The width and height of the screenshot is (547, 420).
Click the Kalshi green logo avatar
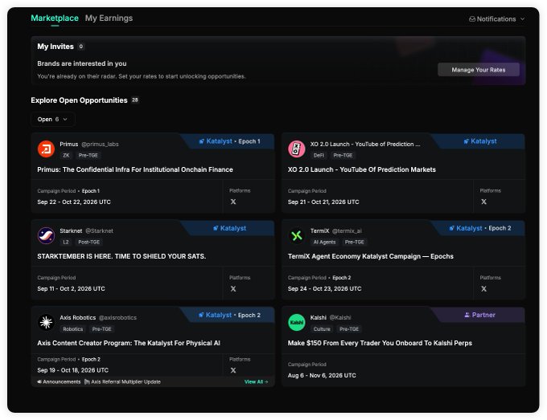click(x=297, y=323)
